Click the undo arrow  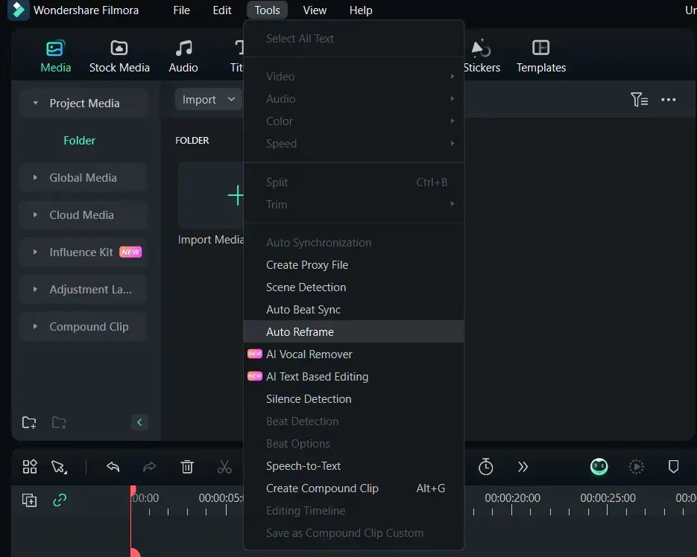click(x=113, y=466)
